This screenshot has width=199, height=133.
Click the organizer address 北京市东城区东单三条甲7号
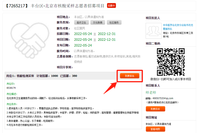coord(178,35)
